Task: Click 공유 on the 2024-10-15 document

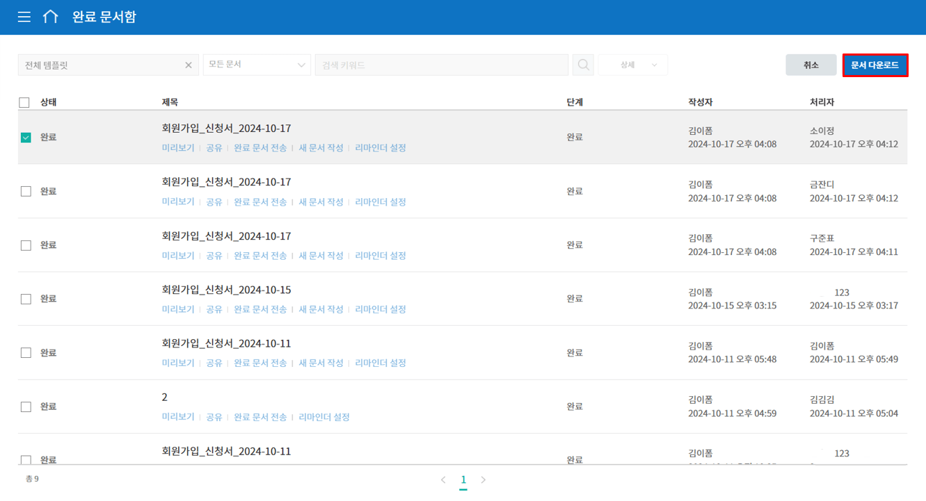Action: click(x=214, y=309)
